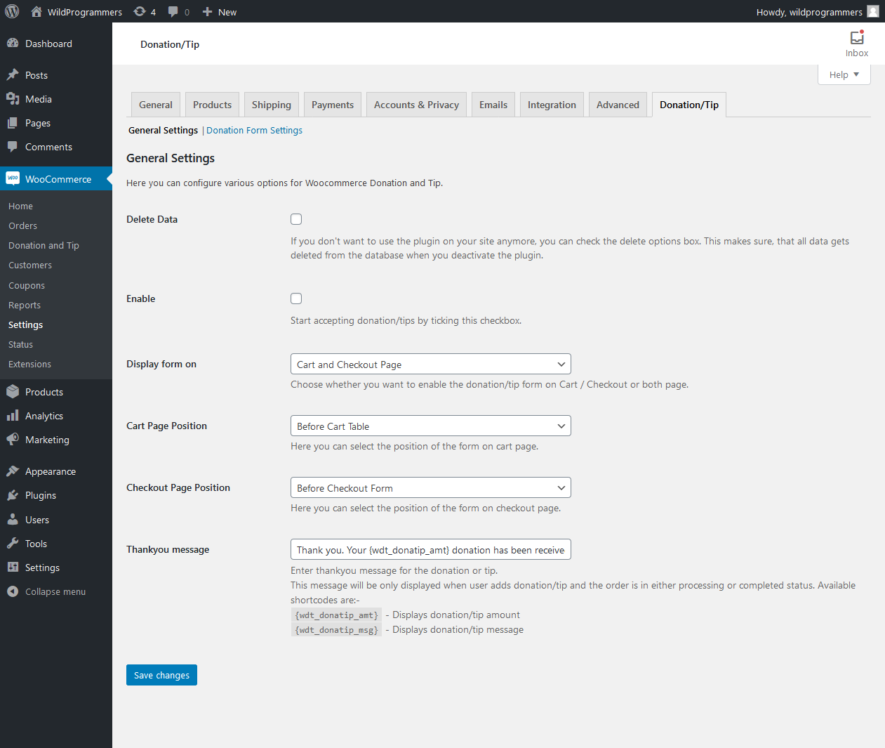Change the Cart Page Position selection
Viewport: 885px width, 748px height.
click(430, 426)
